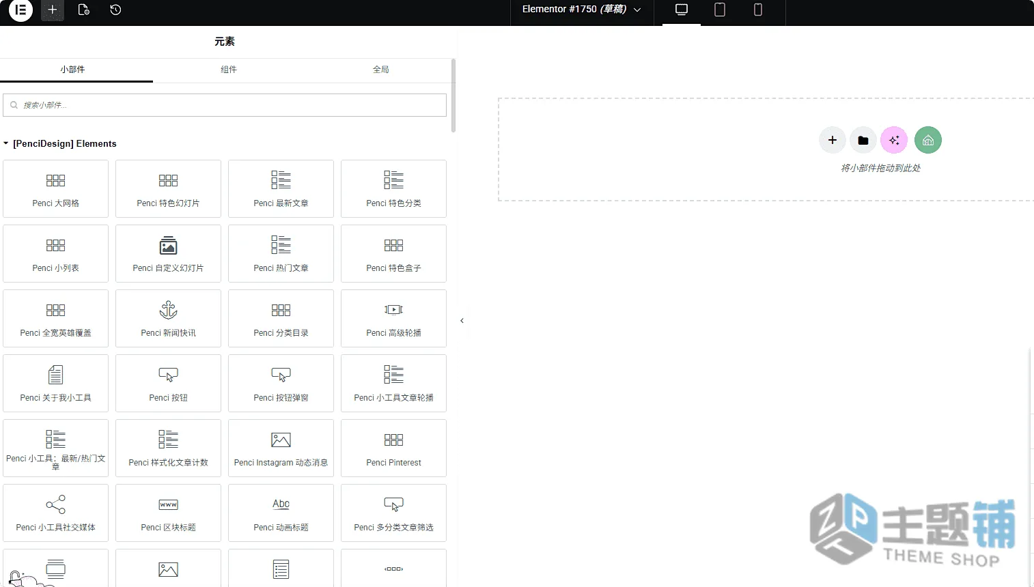Choose the Penci 高级轮播 widget
This screenshot has height=587, width=1034.
click(x=394, y=319)
